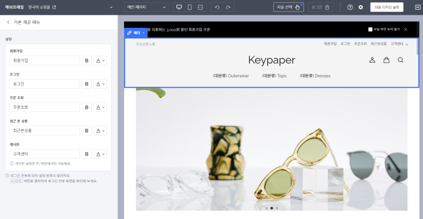Switch to desktop preview mode
This screenshot has height=219, width=423.
[179, 7]
